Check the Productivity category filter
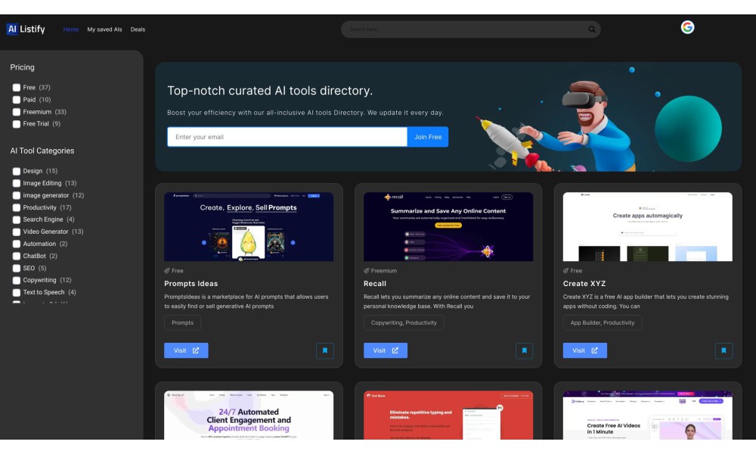Image resolution: width=756 pixels, height=454 pixels. pos(17,207)
